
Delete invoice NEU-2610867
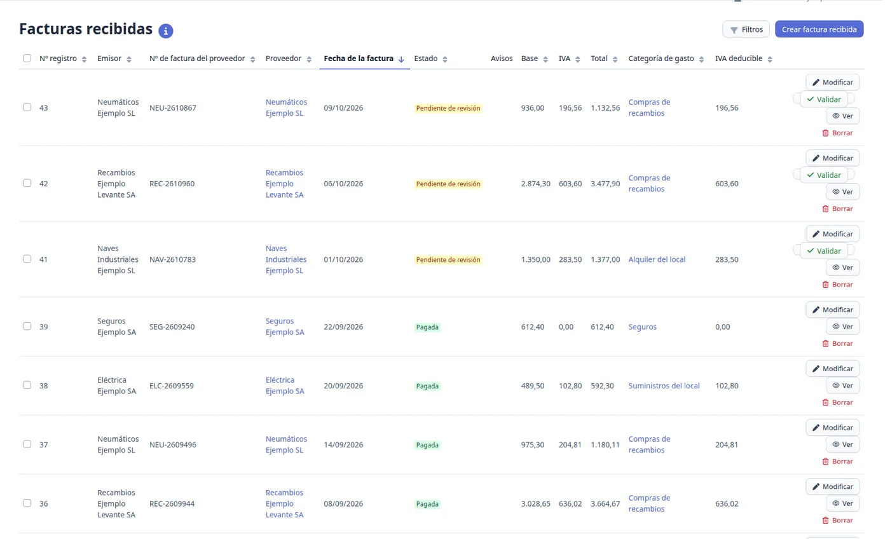[837, 133]
